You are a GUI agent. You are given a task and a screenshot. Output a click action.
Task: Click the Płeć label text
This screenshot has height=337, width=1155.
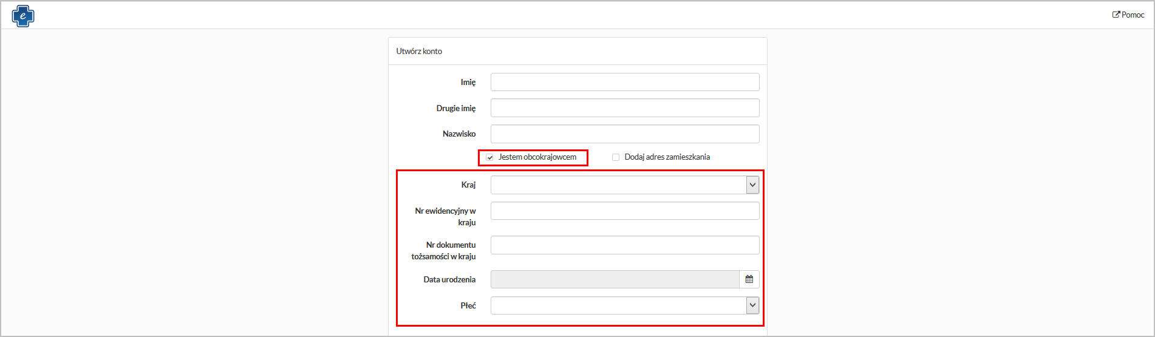tap(468, 306)
